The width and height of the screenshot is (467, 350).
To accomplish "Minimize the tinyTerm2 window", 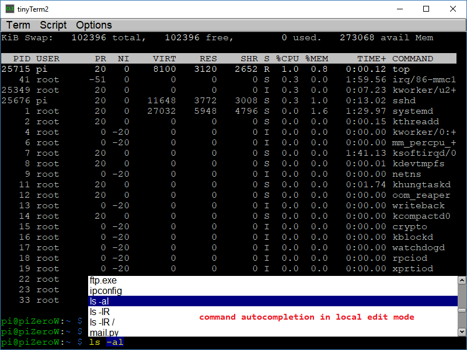I will click(400, 9).
